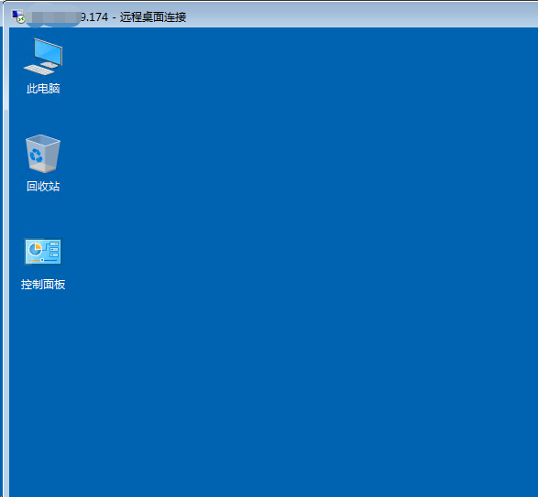Click the 控制面板 text label

click(x=43, y=284)
